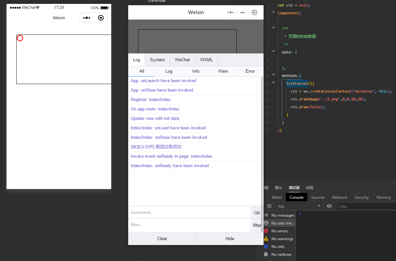The image size is (396, 261).
Task: Click the filter button in vConsole
Action: (257, 225)
